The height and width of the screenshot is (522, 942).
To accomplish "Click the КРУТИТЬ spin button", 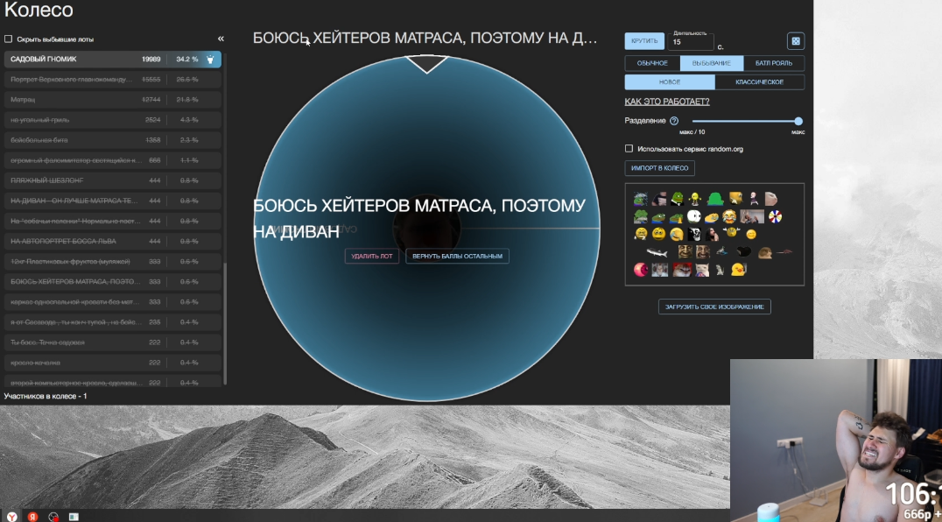I will point(644,41).
